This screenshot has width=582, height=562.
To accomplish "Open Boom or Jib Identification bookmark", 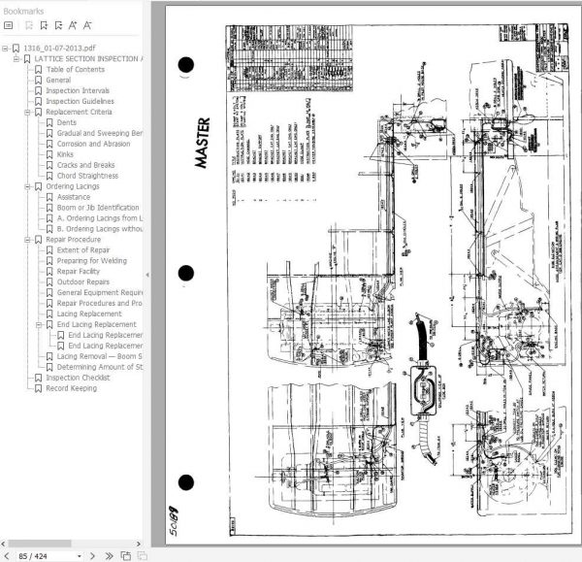I will coord(98,208).
